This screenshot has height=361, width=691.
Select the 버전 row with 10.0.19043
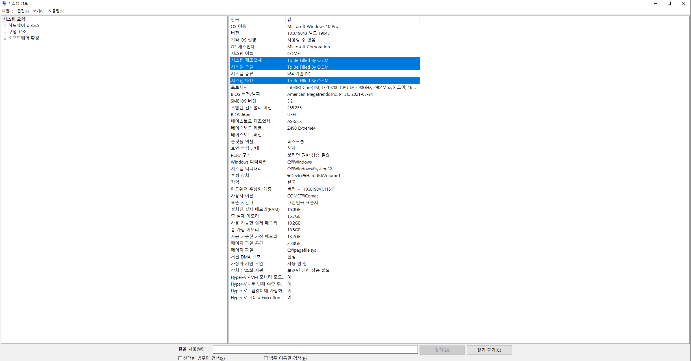click(x=325, y=33)
